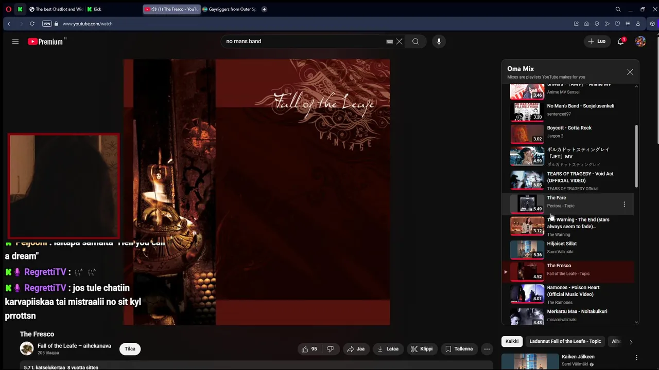
Task: Go back to previous page
Action: (x=9, y=24)
